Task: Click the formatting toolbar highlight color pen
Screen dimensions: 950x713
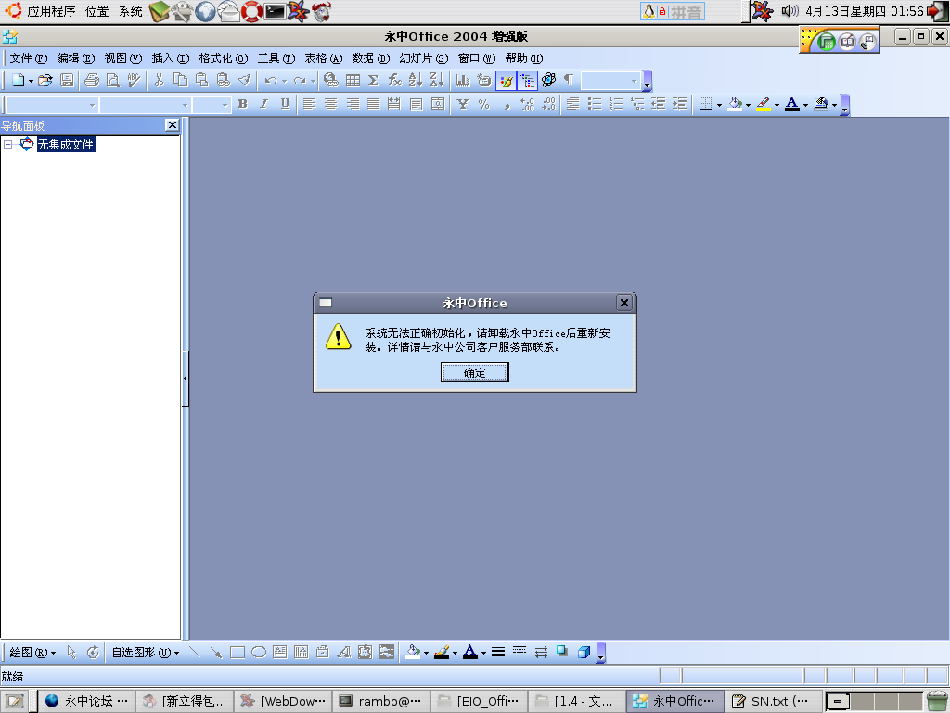Action: click(x=764, y=104)
